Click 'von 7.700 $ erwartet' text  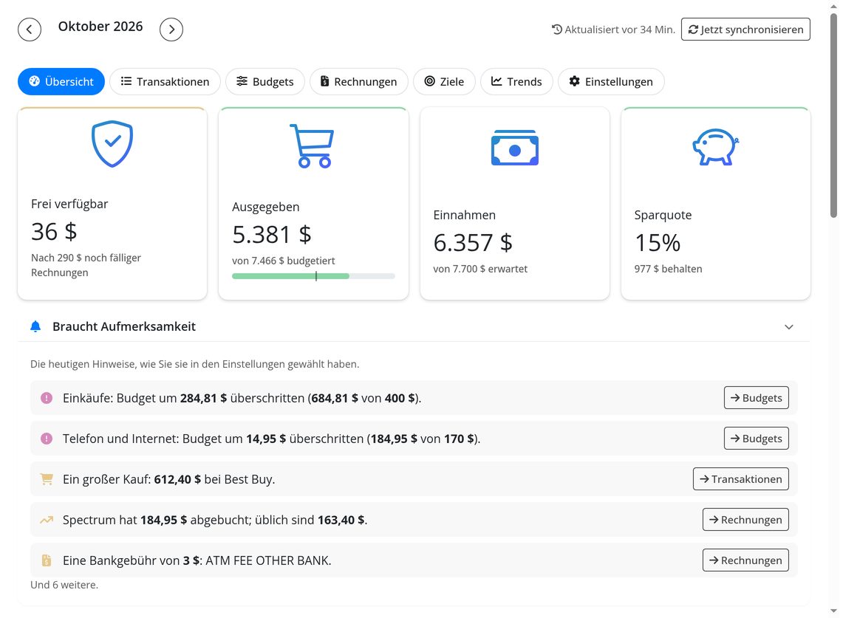point(480,269)
